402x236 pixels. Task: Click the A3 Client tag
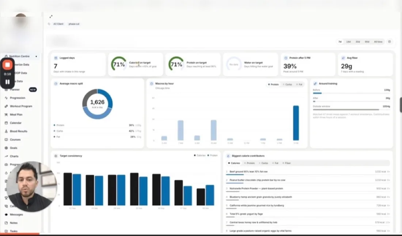(x=58, y=24)
